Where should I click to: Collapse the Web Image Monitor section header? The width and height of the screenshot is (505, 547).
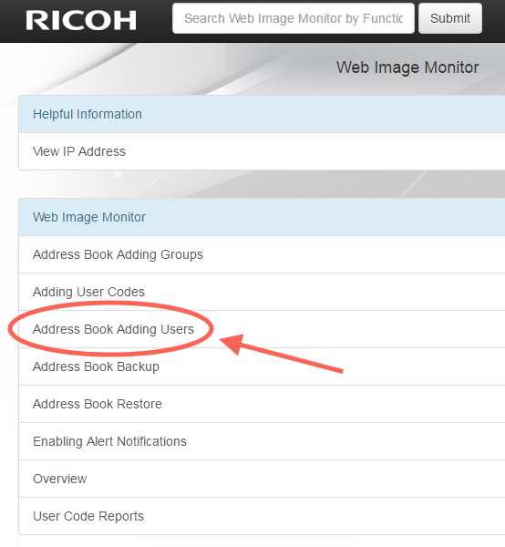262,217
